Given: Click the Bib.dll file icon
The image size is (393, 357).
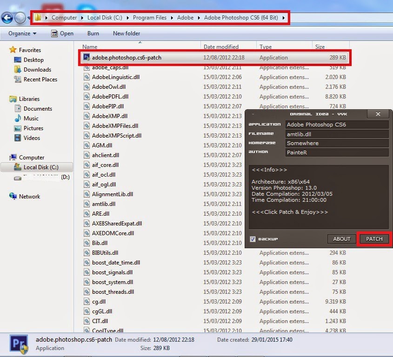Looking at the screenshot, I should pyautogui.click(x=87, y=243).
